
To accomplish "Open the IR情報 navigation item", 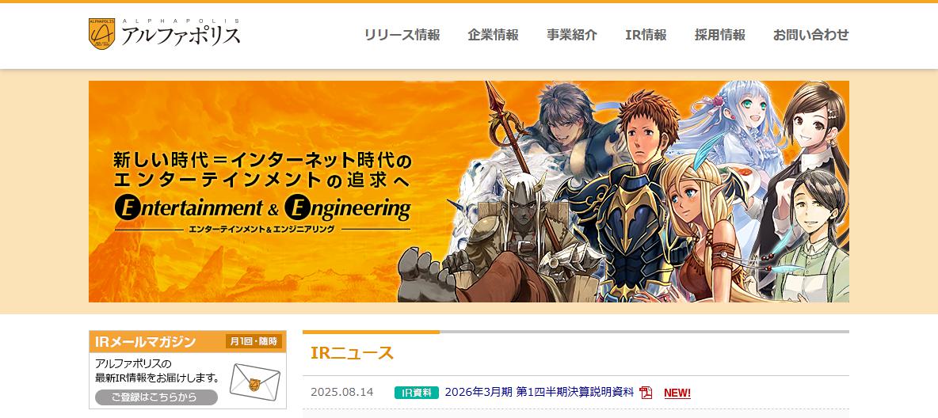I will 646,36.
